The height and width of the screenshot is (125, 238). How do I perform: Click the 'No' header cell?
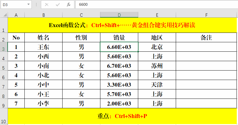click(x=16, y=37)
